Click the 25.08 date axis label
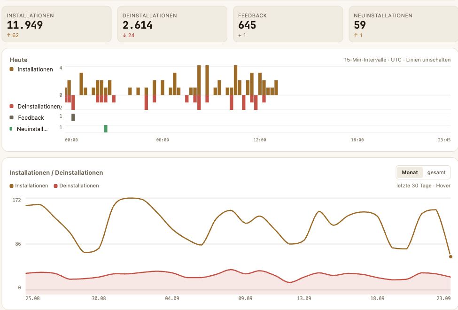 [33, 298]
